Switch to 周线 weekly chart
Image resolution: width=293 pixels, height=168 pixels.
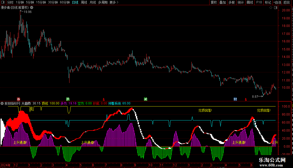click(84, 2)
